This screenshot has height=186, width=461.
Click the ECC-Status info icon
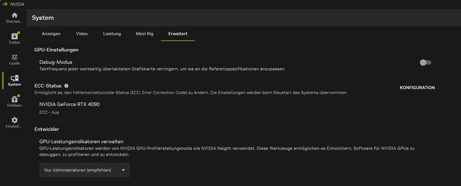66,86
